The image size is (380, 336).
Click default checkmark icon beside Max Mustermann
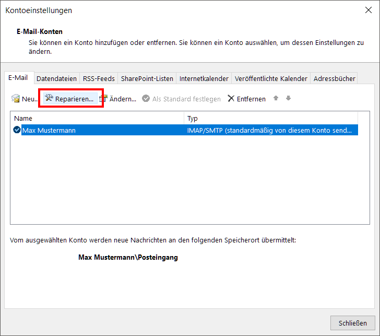coord(17,130)
